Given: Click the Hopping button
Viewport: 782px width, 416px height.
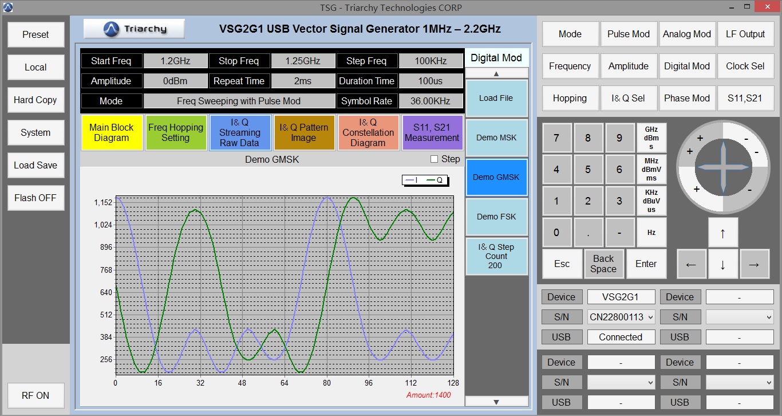Looking at the screenshot, I should (570, 98).
